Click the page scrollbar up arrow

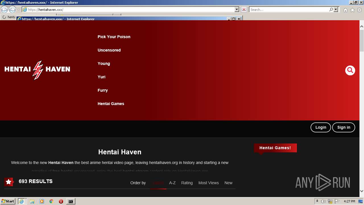coord(362,26)
